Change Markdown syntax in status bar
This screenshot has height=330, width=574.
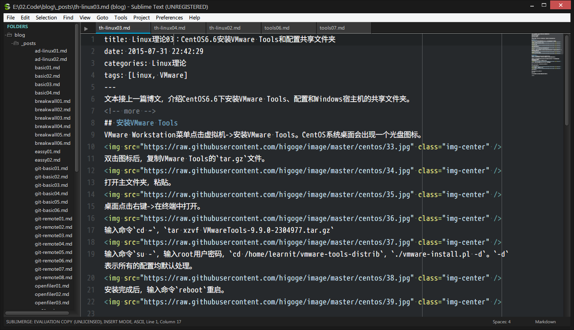(x=545, y=322)
